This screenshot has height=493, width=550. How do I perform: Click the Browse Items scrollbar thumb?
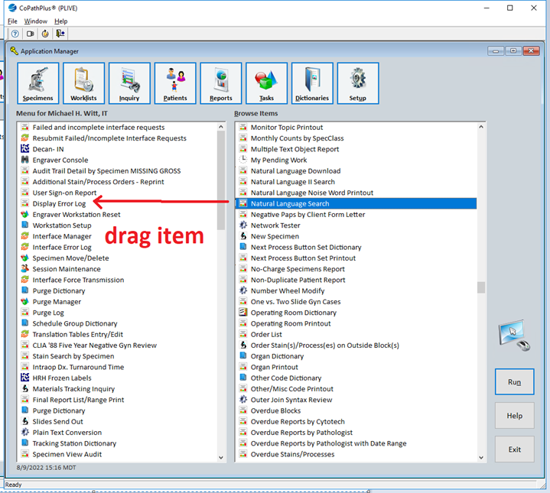point(481,287)
